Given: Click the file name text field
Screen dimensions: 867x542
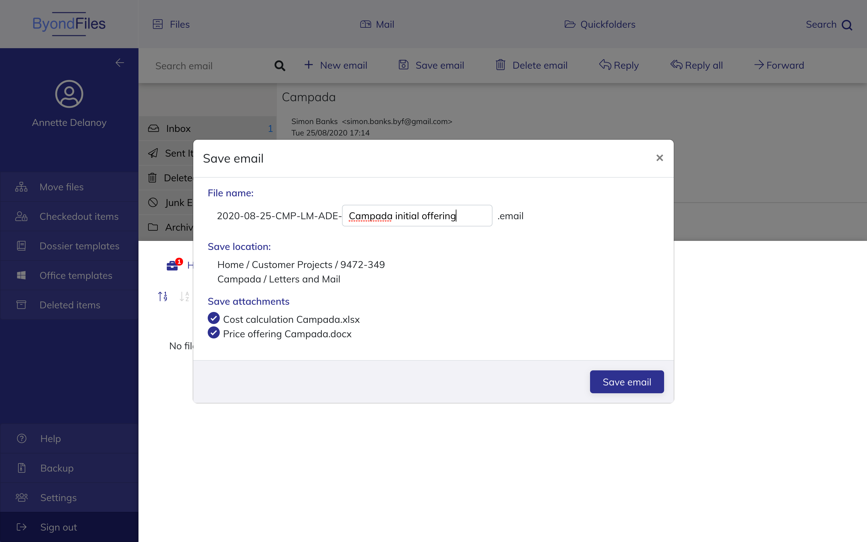Looking at the screenshot, I should [417, 216].
